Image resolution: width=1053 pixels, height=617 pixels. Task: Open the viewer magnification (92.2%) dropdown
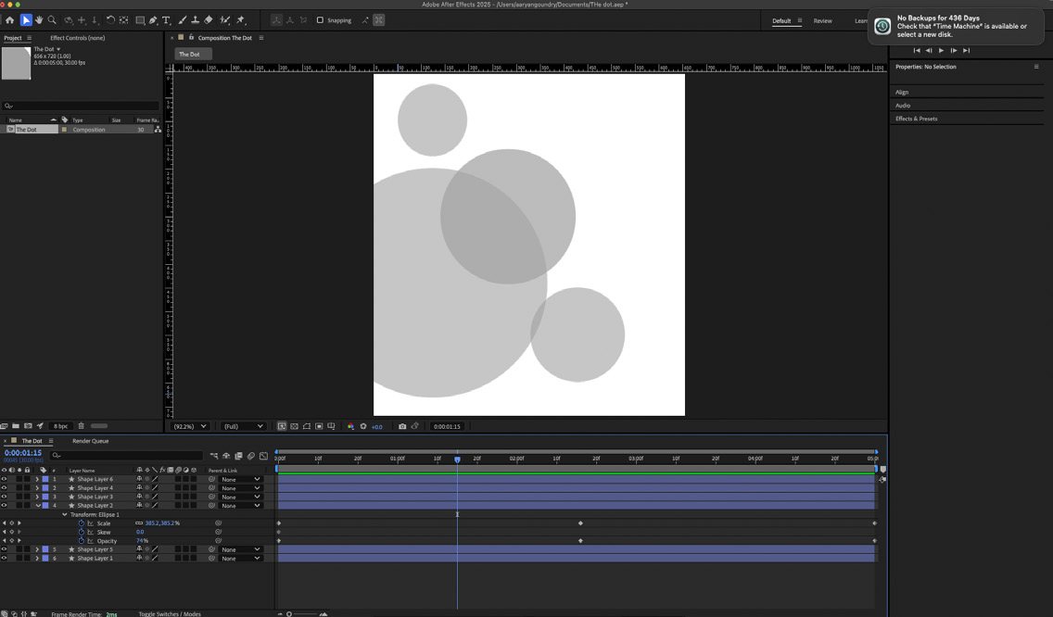[x=190, y=426]
